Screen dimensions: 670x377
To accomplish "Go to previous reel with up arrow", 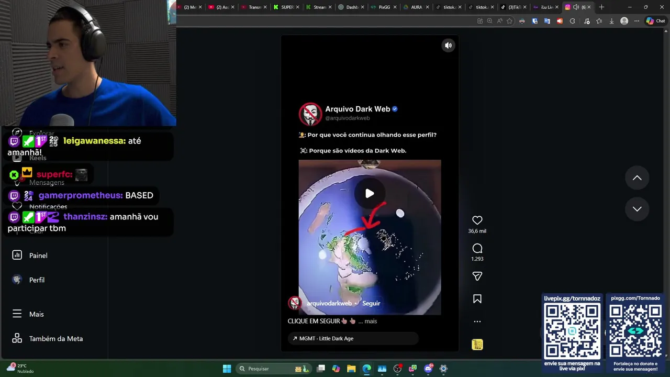I will (637, 178).
